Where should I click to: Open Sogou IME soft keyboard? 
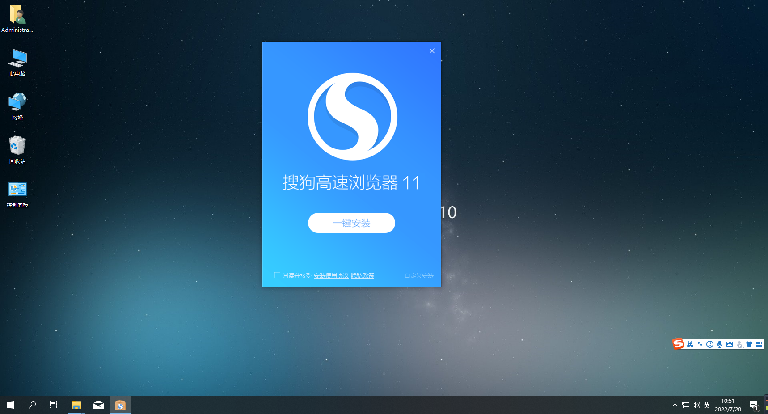pos(730,344)
